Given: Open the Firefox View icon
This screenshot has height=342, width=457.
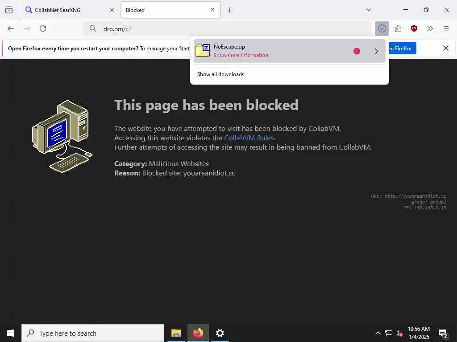Looking at the screenshot, I should pyautogui.click(x=9, y=10).
